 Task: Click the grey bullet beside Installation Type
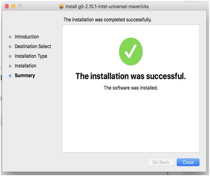pos(10,56)
